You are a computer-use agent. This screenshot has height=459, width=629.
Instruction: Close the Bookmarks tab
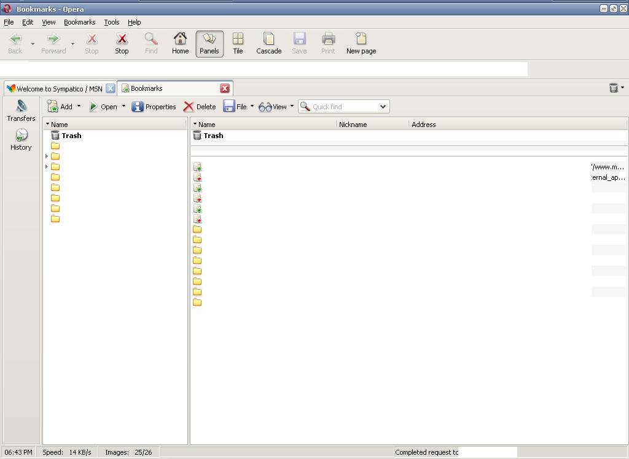point(225,88)
